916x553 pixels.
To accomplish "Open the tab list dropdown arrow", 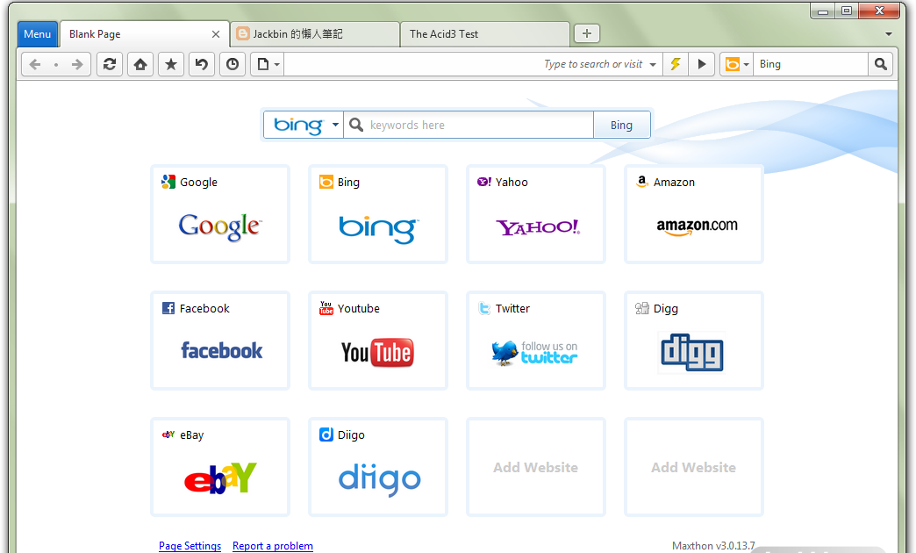I will tap(889, 34).
